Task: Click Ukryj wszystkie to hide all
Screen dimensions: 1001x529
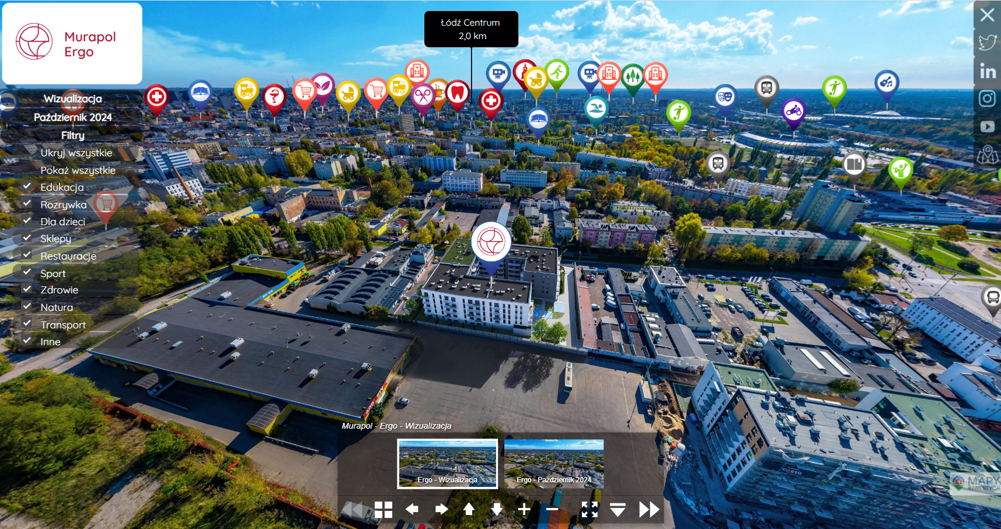Action: tap(76, 153)
